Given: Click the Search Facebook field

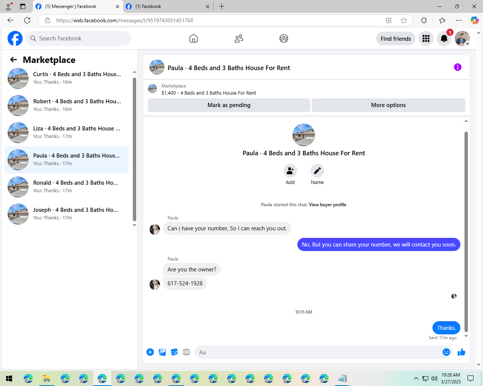Looking at the screenshot, I should [78, 38].
